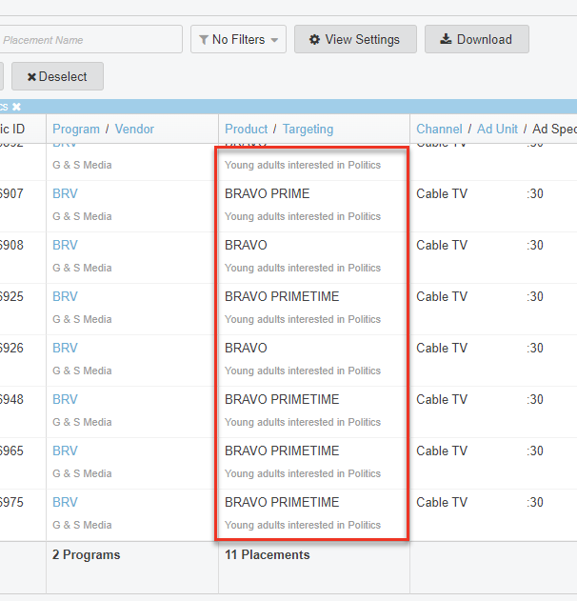Open BRV program link in row ending 975

click(x=65, y=503)
